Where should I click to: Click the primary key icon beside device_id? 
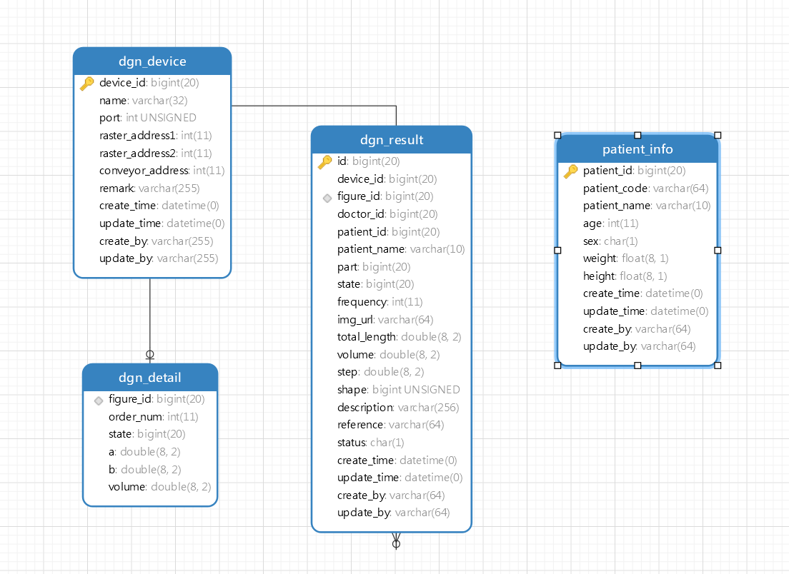(x=87, y=83)
